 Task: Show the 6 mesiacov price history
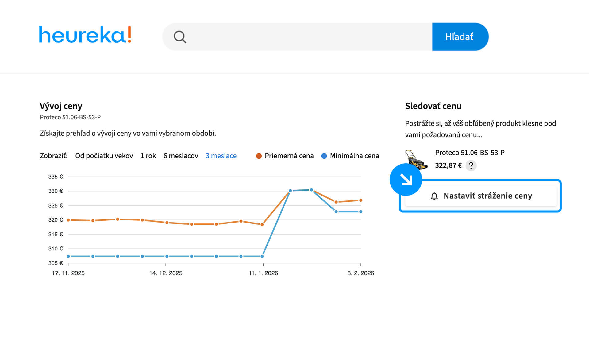[181, 156]
